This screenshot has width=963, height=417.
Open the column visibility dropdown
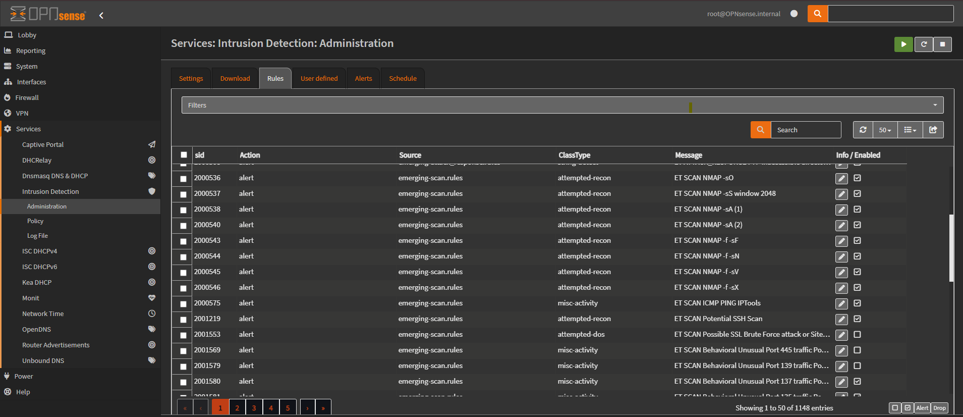(x=910, y=130)
